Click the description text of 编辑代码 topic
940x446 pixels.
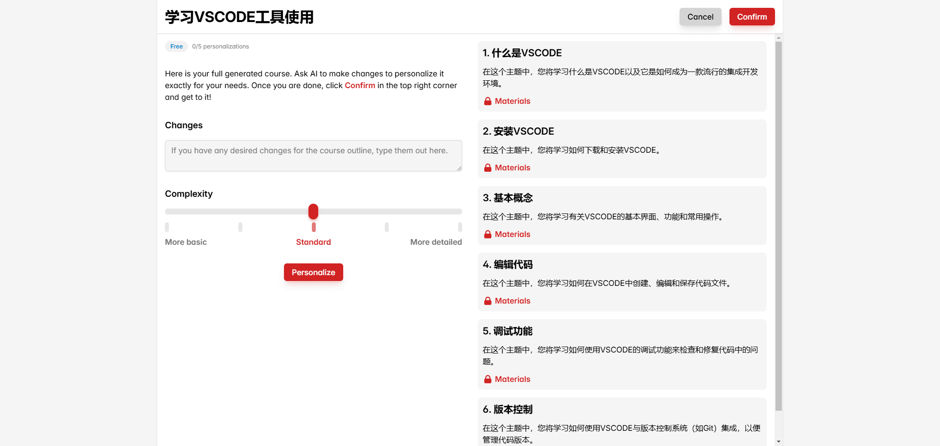(608, 283)
